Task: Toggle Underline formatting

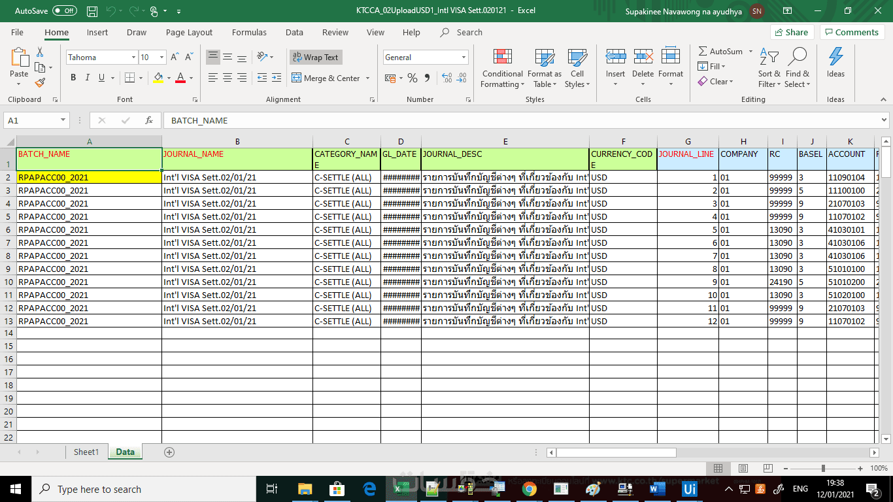Action: coord(102,78)
